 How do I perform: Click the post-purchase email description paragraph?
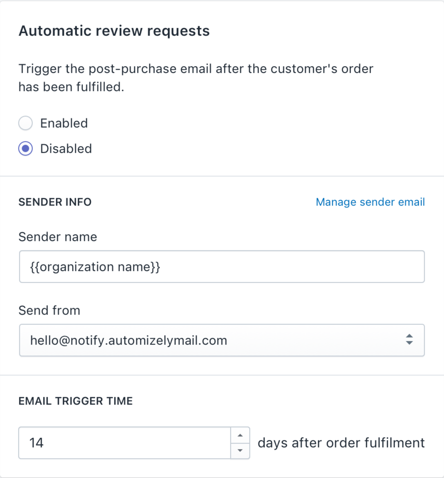pos(196,78)
